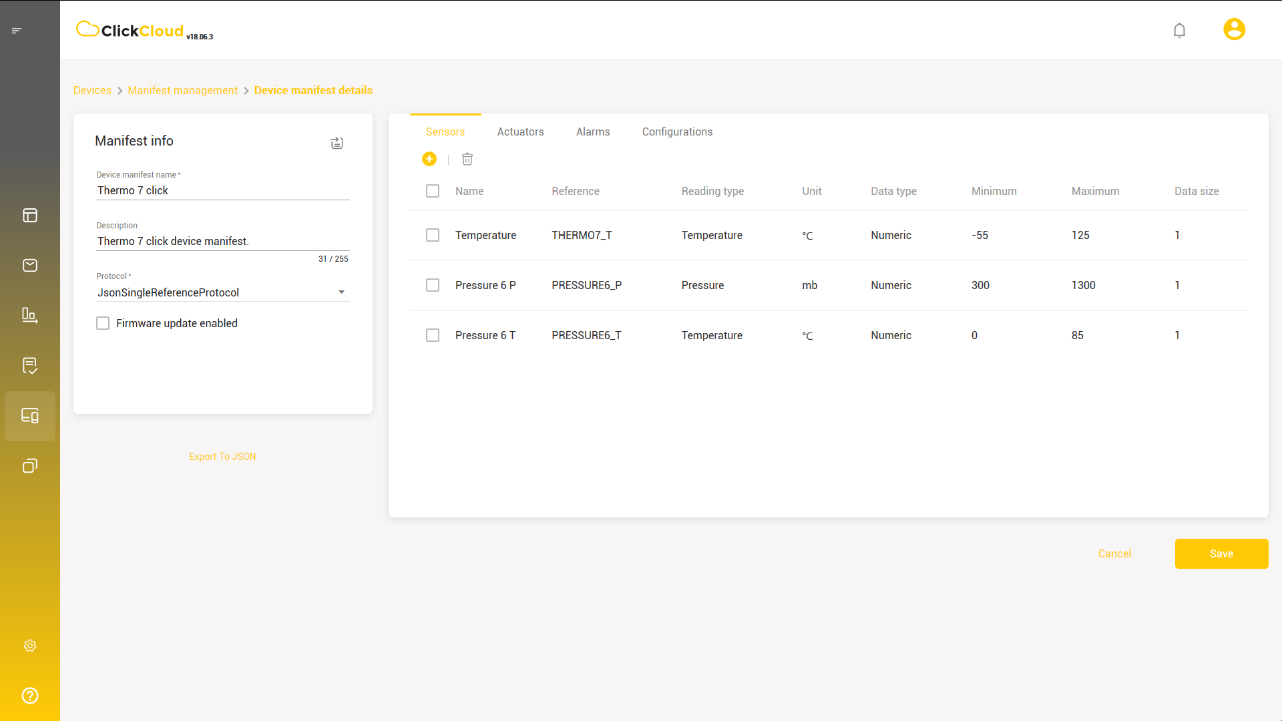Screen dimensions: 1282x721
Task: Click the Minimum column header
Action: [994, 191]
